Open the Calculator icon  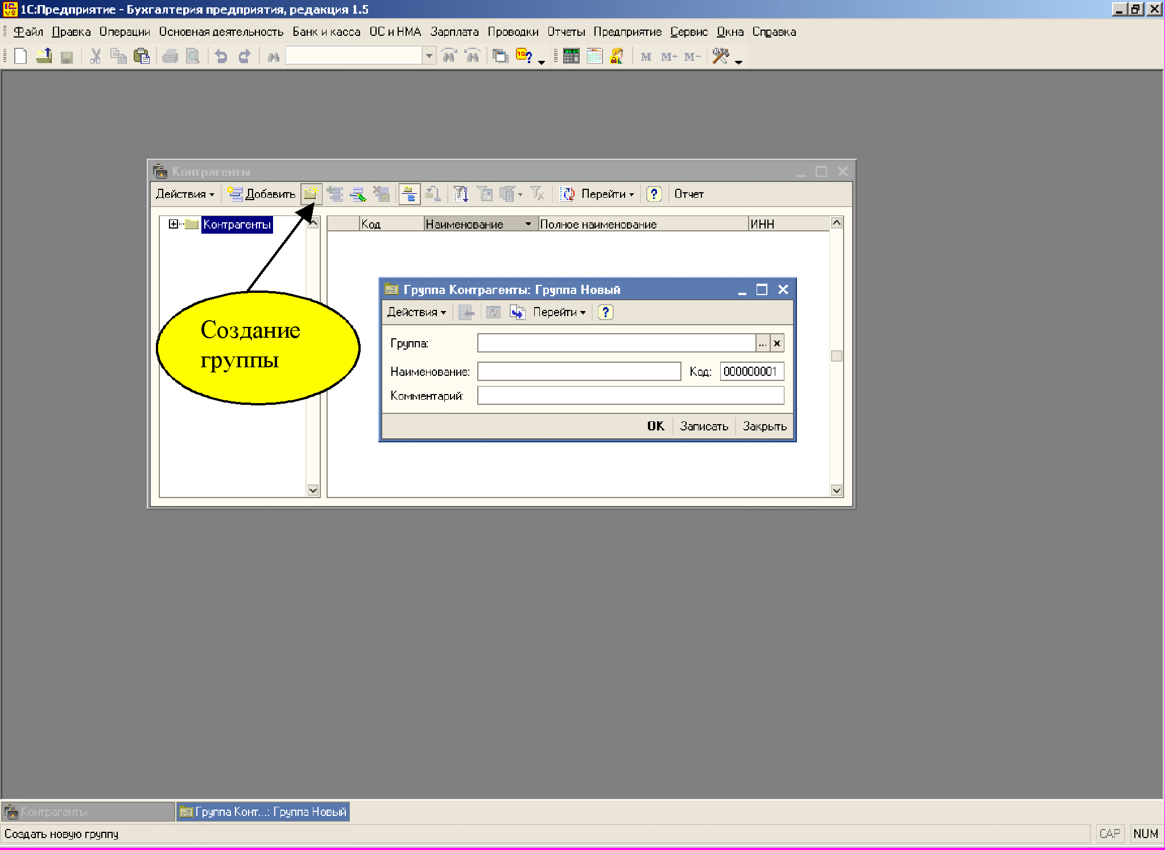[x=571, y=56]
